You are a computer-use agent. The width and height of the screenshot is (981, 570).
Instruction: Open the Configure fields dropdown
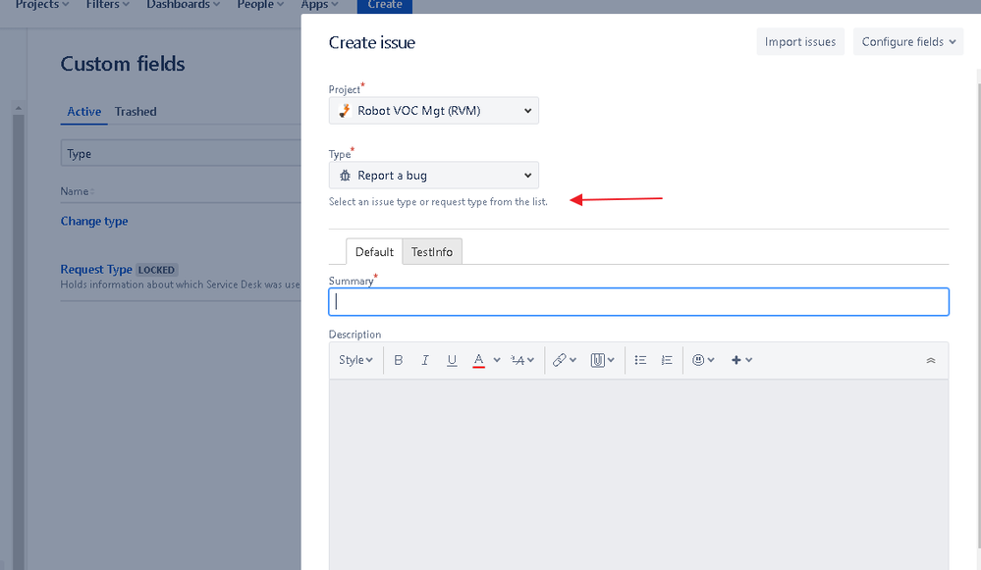[x=908, y=42]
